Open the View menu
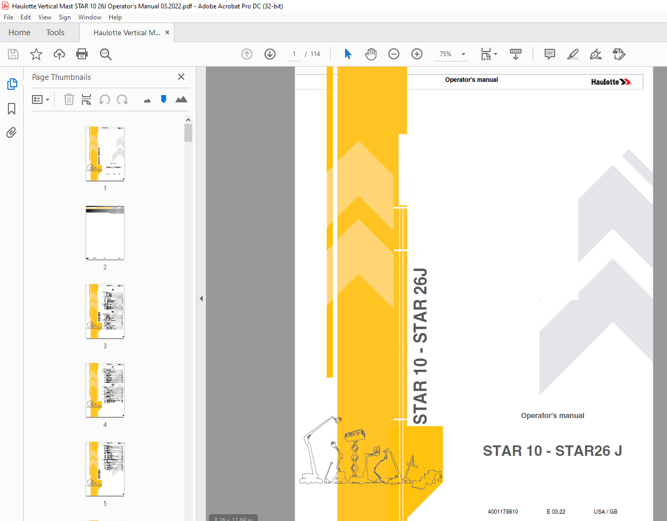The height and width of the screenshot is (521, 667). click(45, 17)
